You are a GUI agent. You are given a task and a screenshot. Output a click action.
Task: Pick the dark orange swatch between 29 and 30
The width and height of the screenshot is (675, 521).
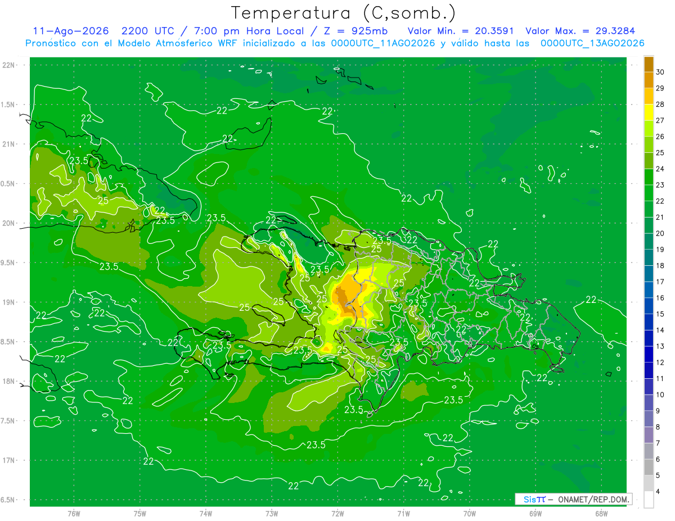coord(649,80)
